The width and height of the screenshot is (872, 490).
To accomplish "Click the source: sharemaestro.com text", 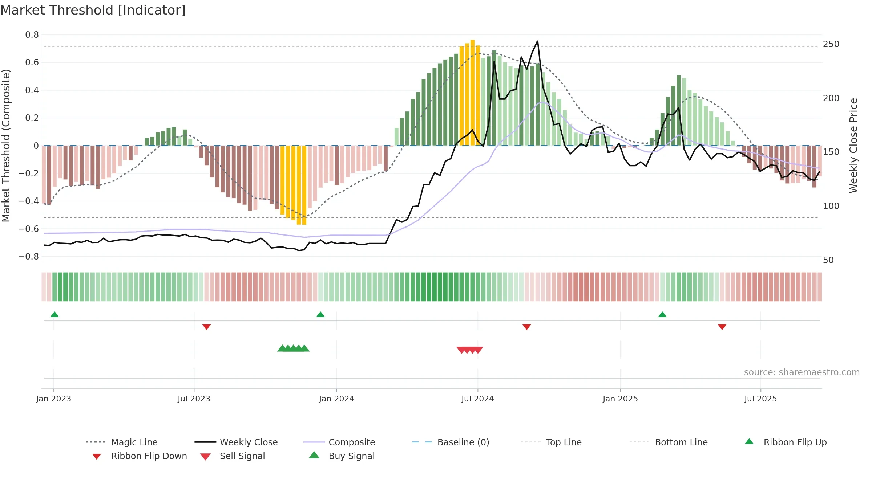I will [x=802, y=372].
